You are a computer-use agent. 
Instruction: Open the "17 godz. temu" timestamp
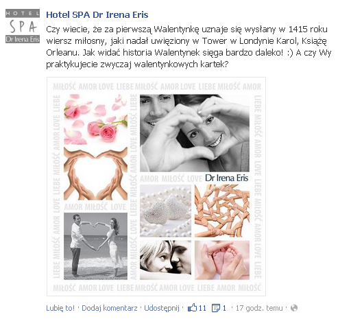(x=259, y=308)
